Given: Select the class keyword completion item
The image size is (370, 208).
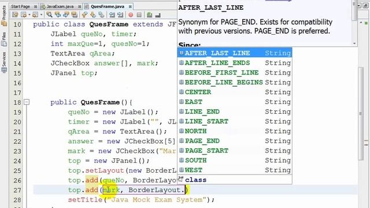Looking at the screenshot, I should click(235, 180).
